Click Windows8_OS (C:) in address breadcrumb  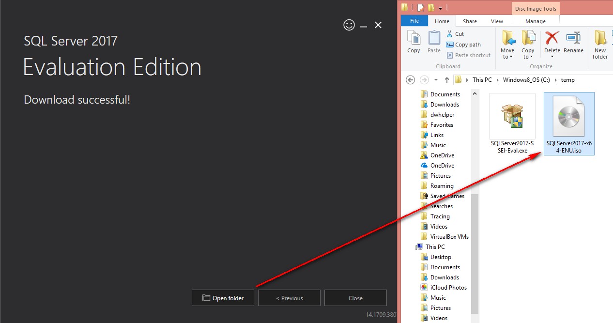click(x=526, y=80)
